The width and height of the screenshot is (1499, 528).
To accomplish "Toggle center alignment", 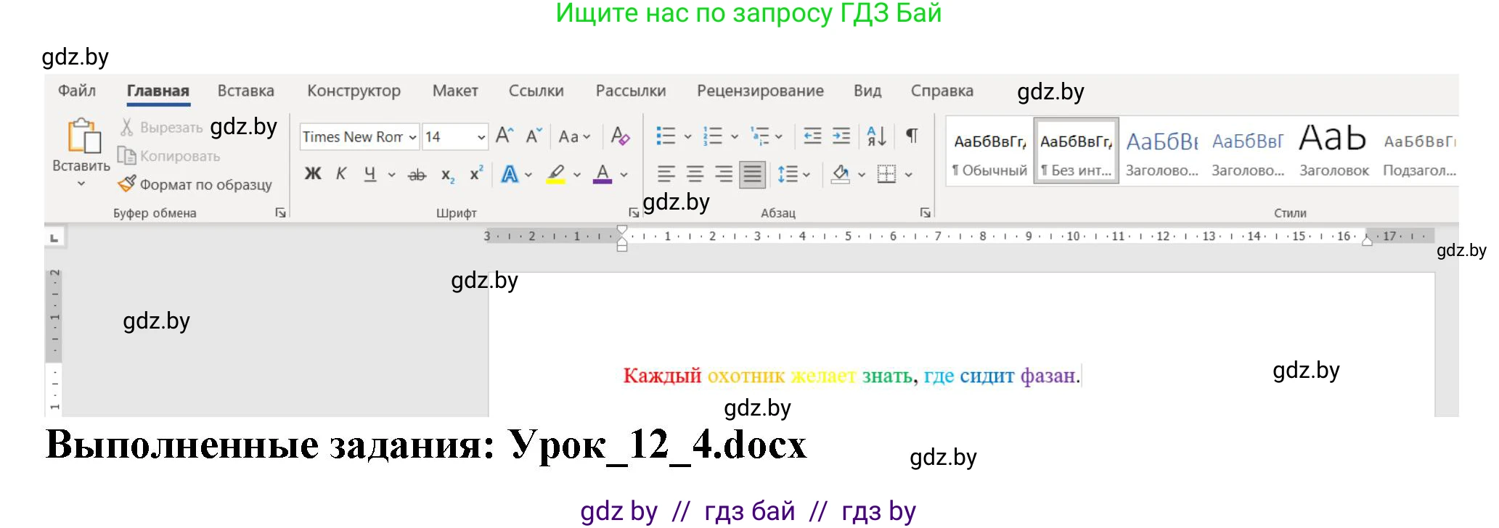I will click(x=695, y=174).
